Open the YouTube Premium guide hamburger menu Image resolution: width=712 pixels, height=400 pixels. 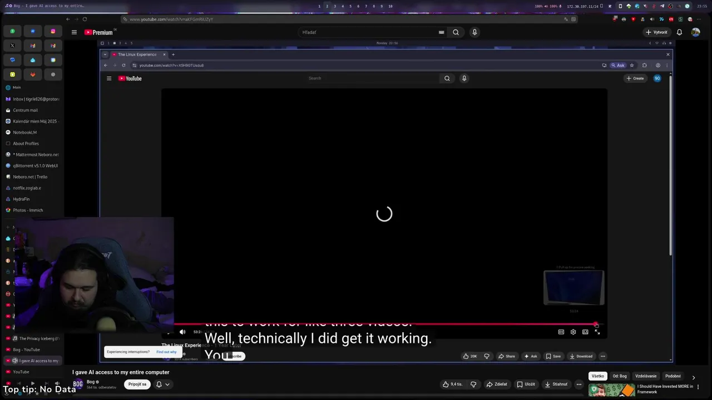point(74,32)
